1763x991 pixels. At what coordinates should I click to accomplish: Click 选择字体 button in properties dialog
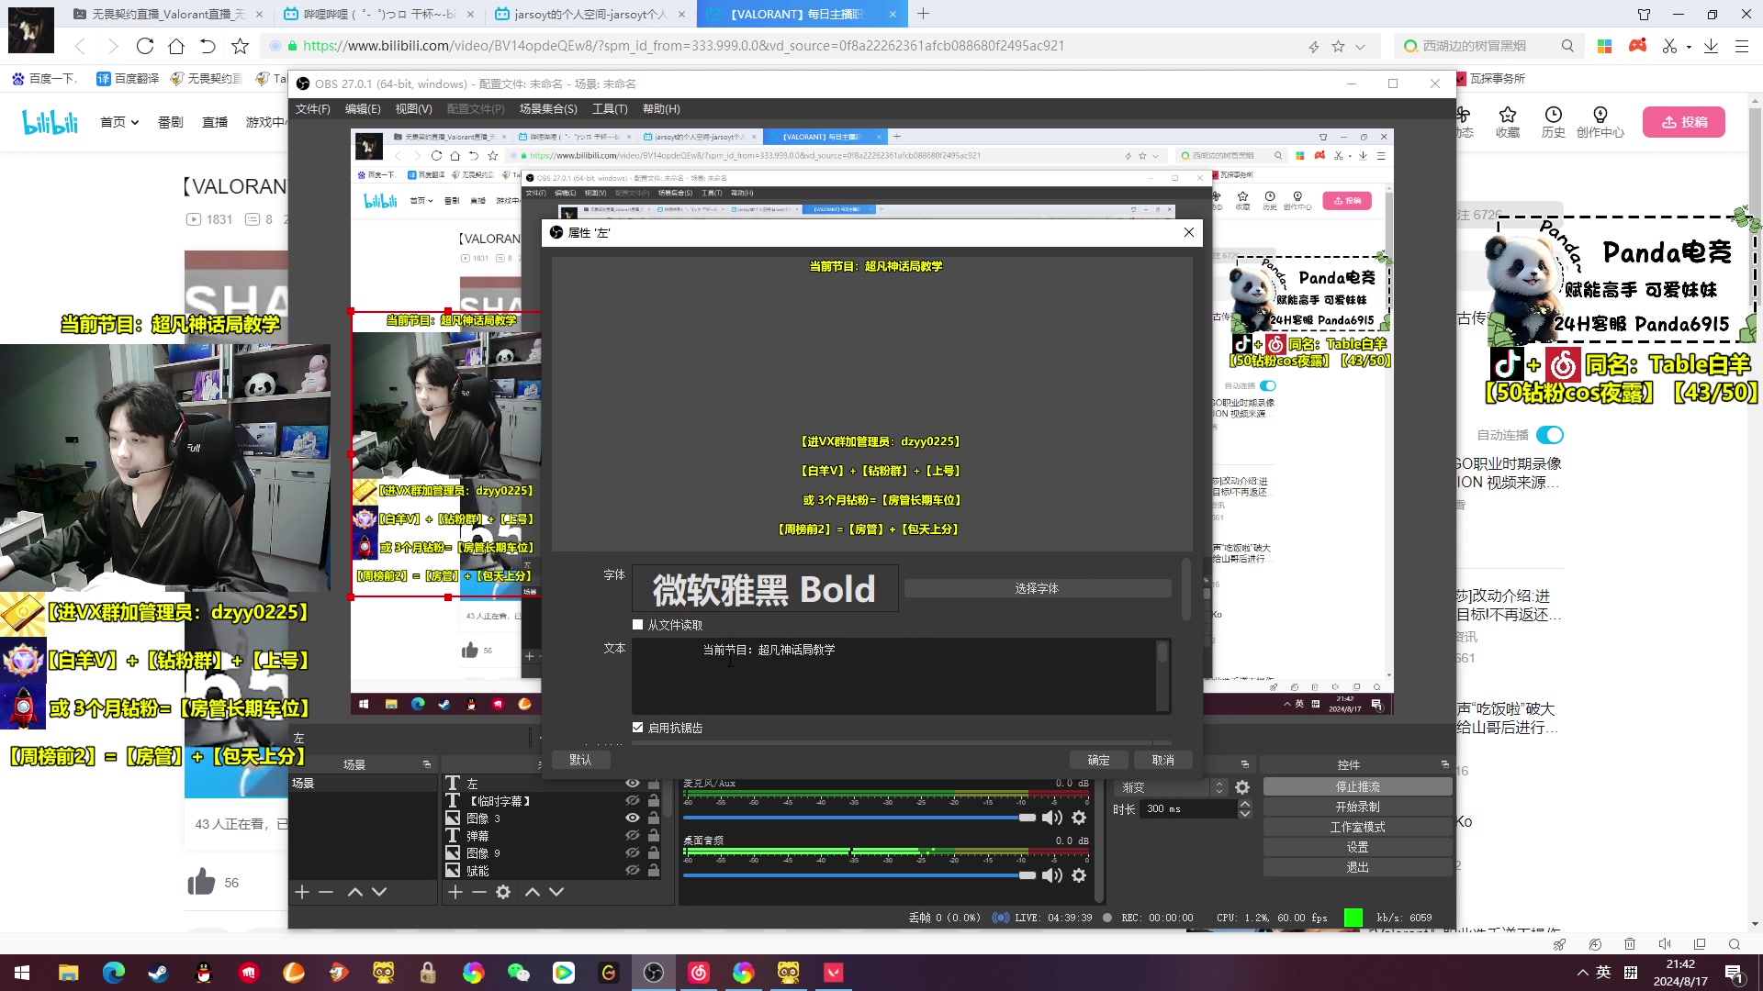pyautogui.click(x=1037, y=588)
